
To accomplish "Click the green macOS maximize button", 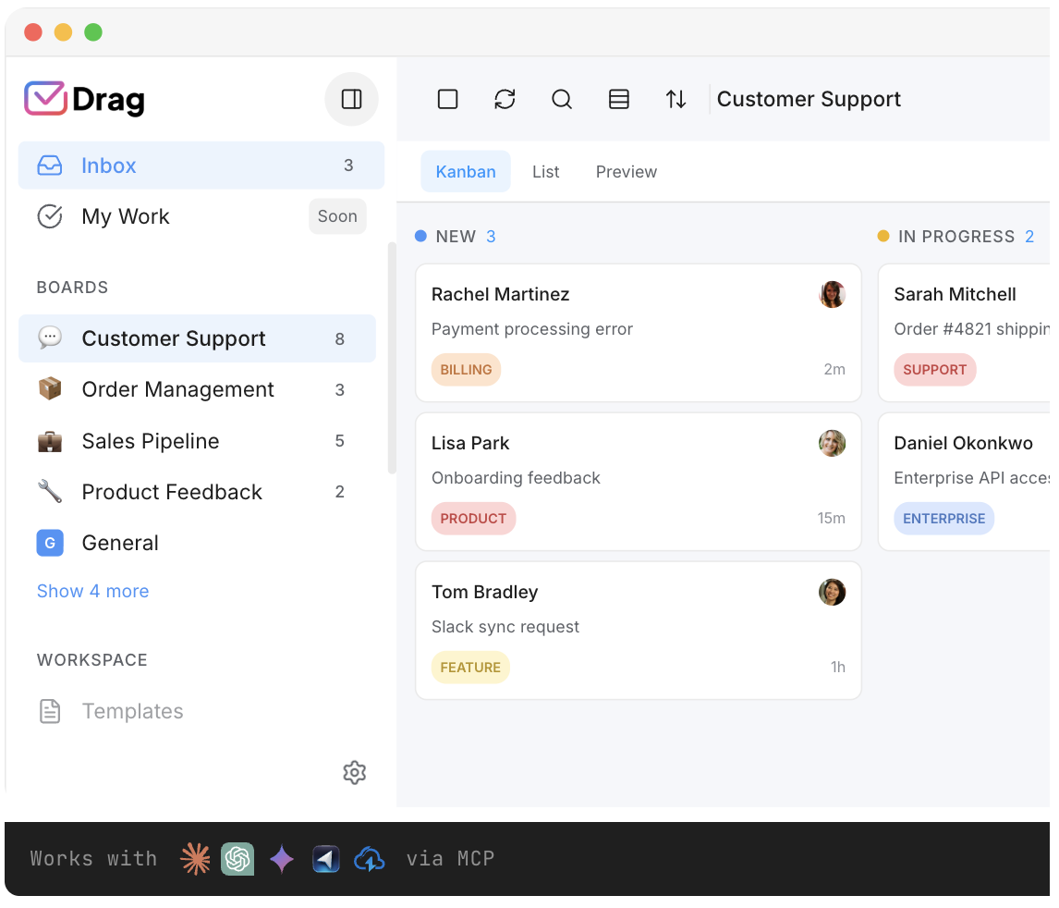I will [93, 31].
